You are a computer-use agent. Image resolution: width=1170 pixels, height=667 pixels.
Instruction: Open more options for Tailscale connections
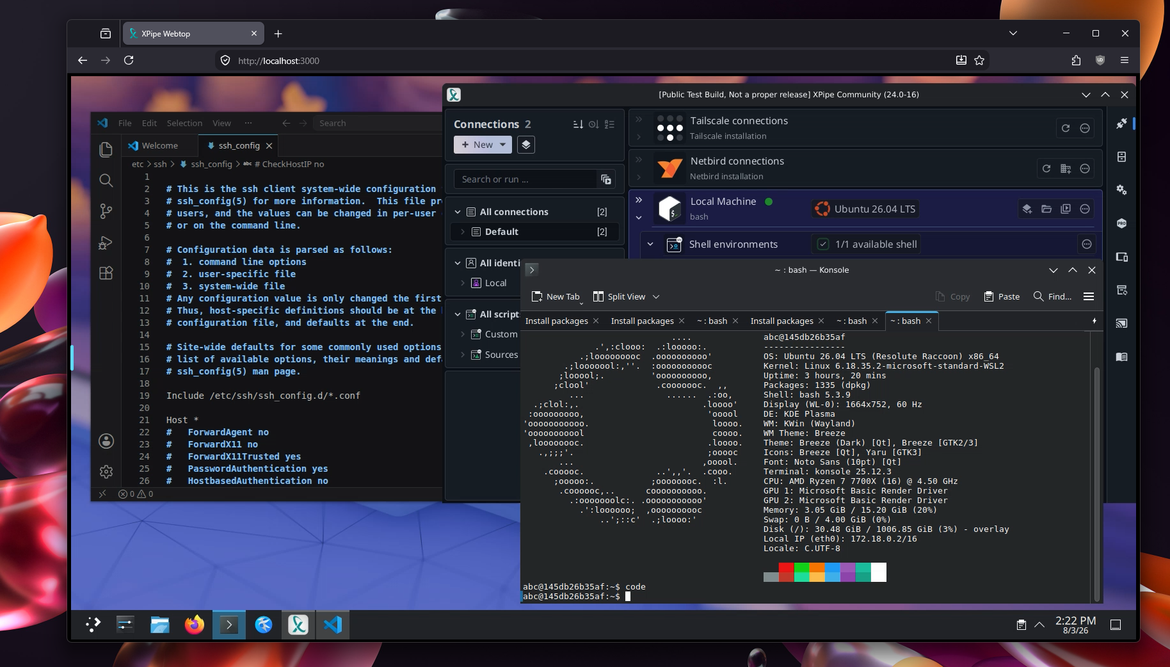tap(1085, 128)
